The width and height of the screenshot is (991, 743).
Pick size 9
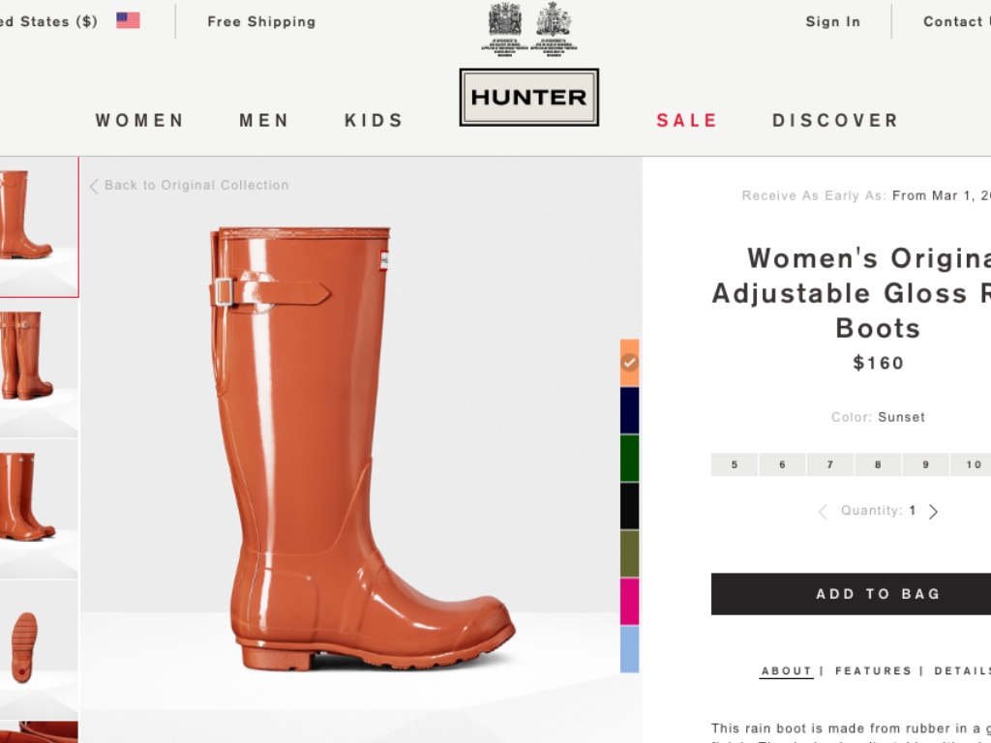[926, 464]
